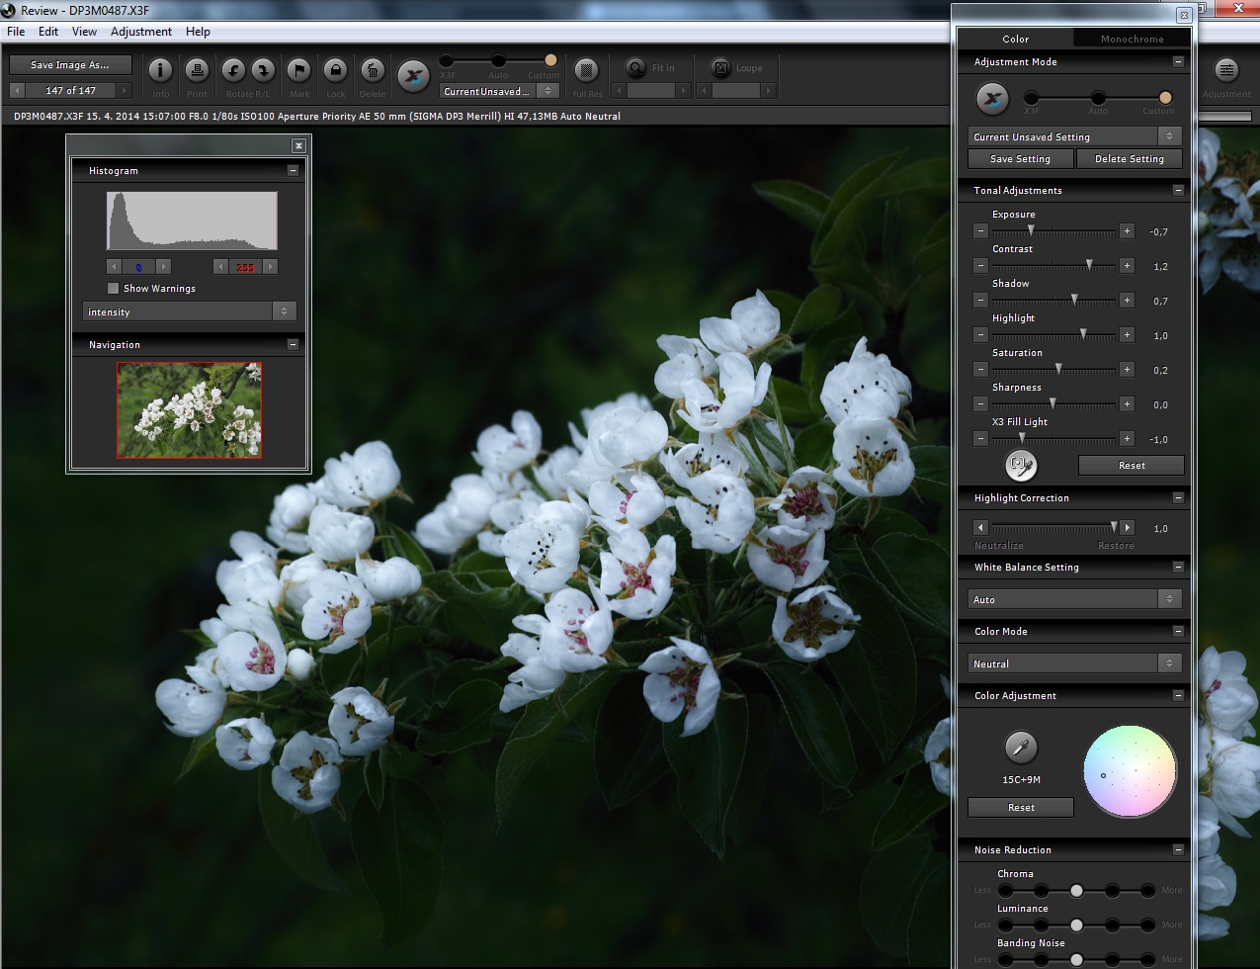Screen dimensions: 1260x969
Task: Set Chroma noise reduction to maximum
Action: pyautogui.click(x=1147, y=891)
